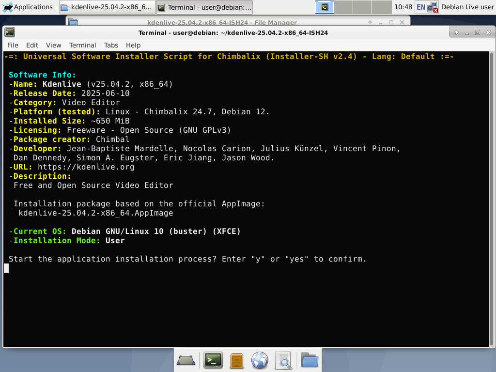The height and width of the screenshot is (372, 496).
Task: Open the File Manager cabinet dock icon
Action: point(236,360)
